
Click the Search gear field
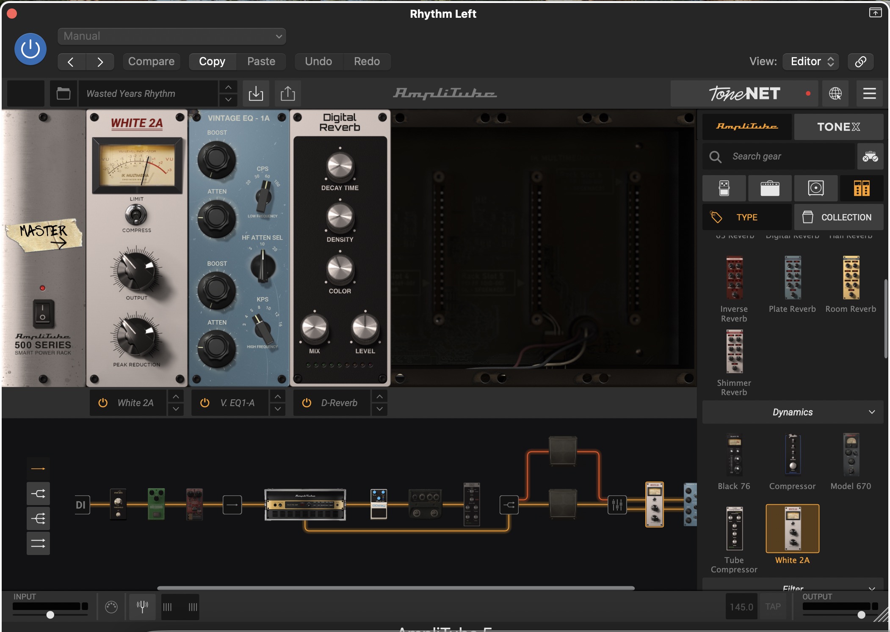779,157
